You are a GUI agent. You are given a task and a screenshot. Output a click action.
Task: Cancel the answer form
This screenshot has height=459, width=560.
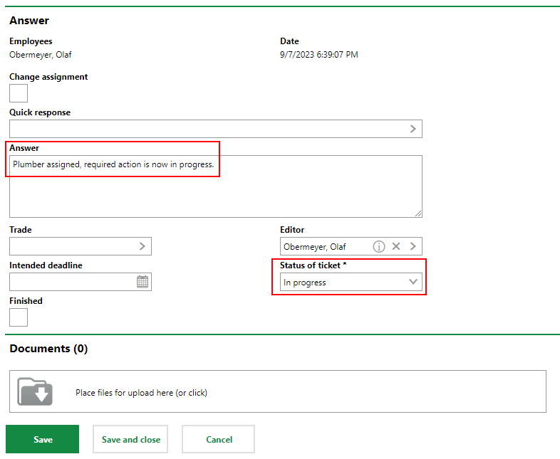point(219,440)
